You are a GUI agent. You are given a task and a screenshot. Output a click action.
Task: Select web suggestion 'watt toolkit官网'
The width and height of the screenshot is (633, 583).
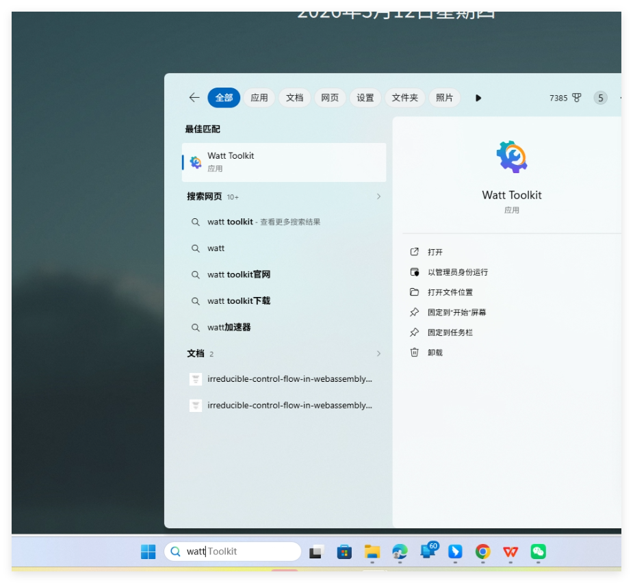(x=284, y=274)
